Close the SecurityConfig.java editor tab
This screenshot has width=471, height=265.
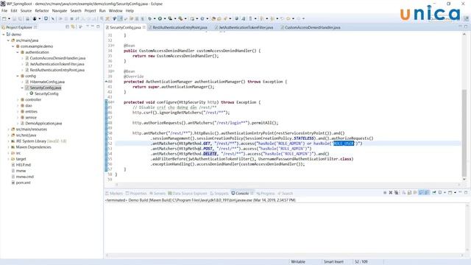click(144, 27)
